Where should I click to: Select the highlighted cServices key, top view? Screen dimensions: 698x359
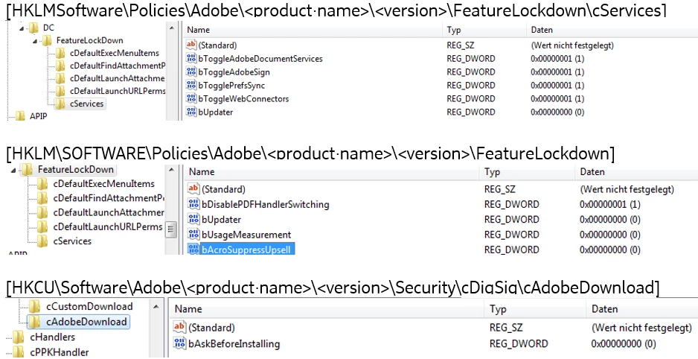pyautogui.click(x=86, y=104)
